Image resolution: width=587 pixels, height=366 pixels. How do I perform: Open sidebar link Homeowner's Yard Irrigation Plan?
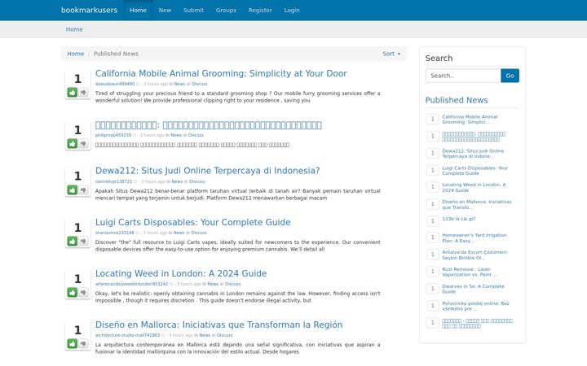pyautogui.click(x=474, y=237)
